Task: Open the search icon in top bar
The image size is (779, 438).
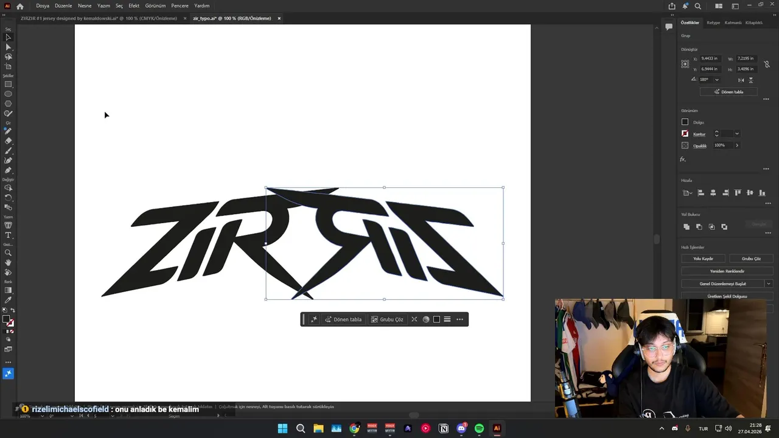Action: (x=698, y=6)
